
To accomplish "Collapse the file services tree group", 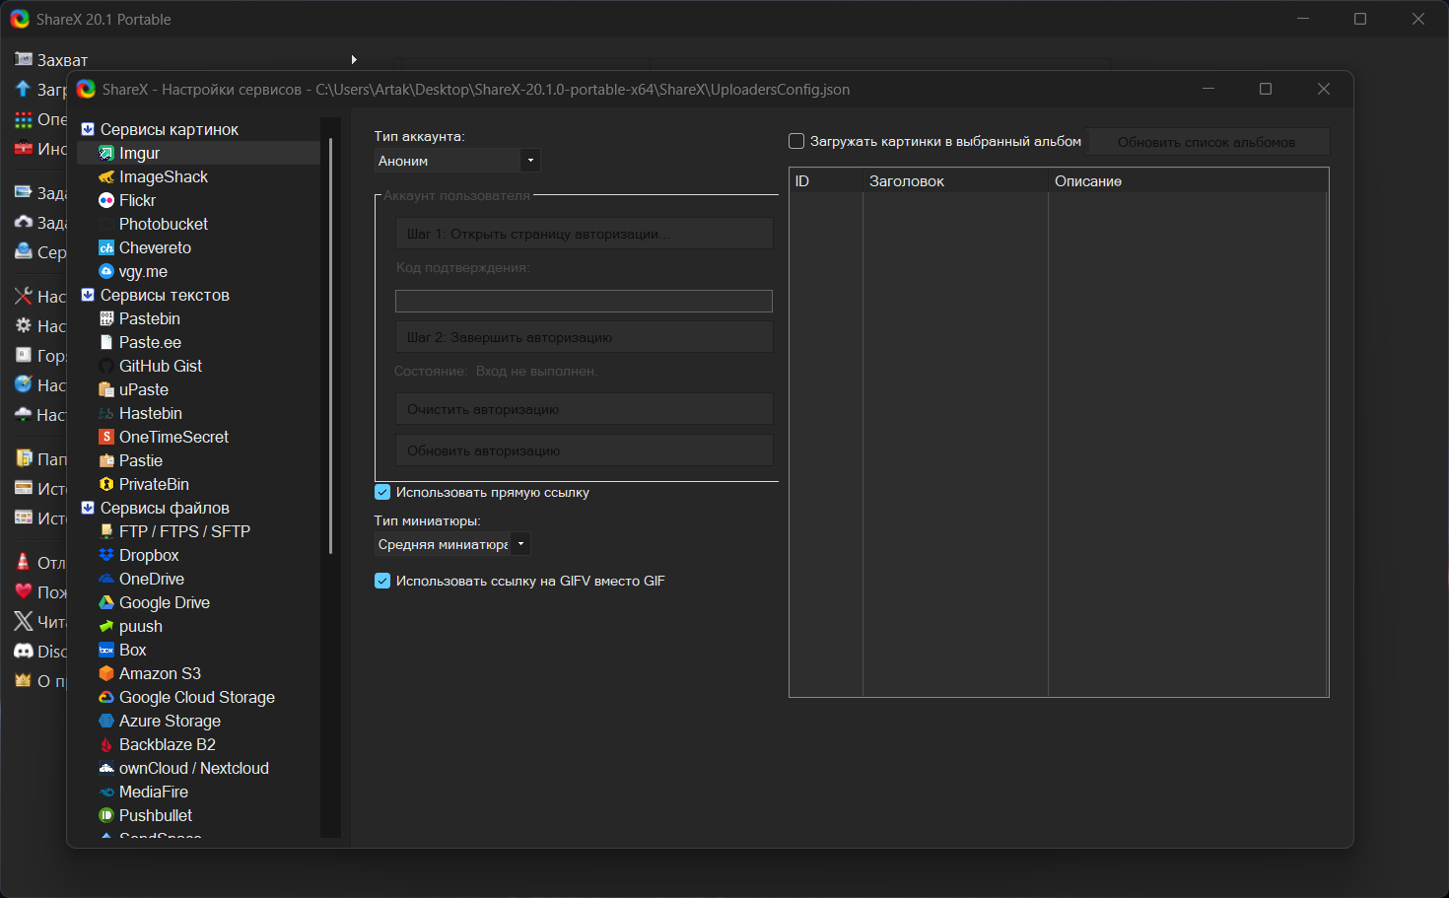I will [88, 508].
